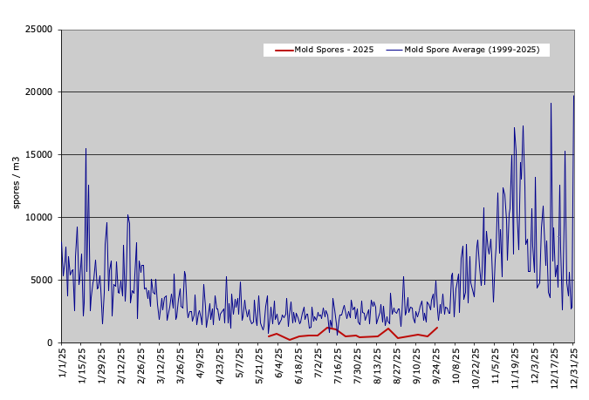The width and height of the screenshot is (589, 400).
Task: Select the 'Mold Spore Average (1999-2025)' legend label
Action: click(472, 51)
